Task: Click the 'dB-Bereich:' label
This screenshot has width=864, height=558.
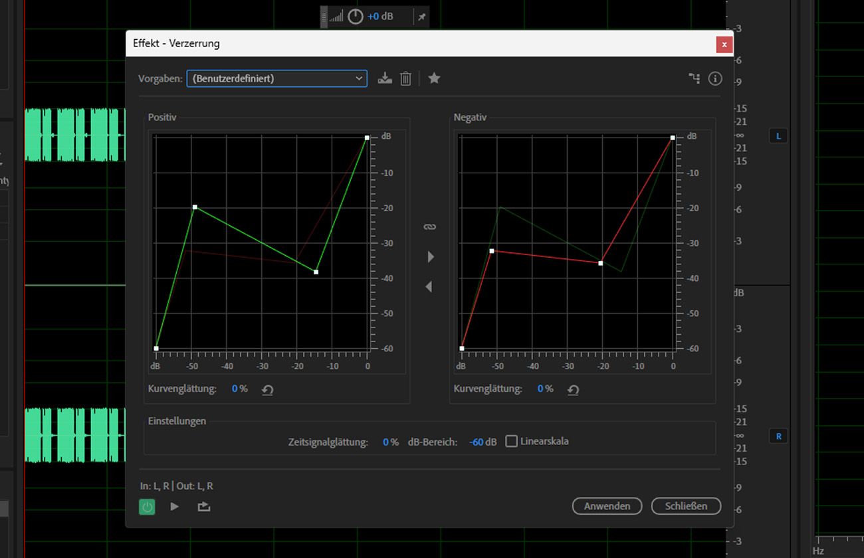Action: [433, 442]
